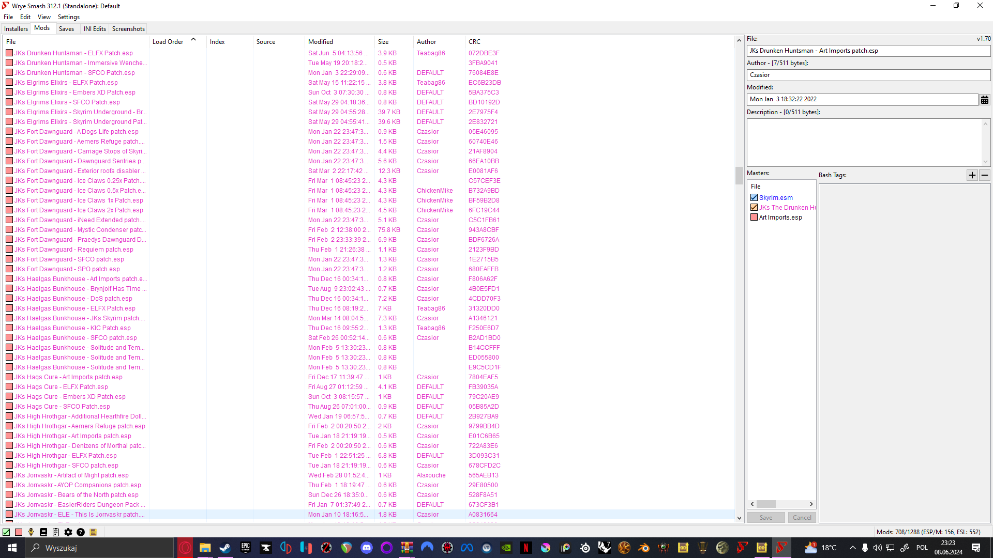Expand the Load Order column sort arrow
Viewport: 993px width, 558px height.
[x=193, y=39]
